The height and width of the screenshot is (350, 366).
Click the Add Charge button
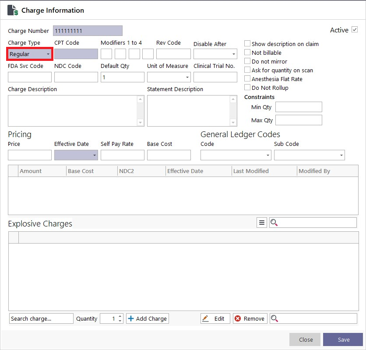coord(148,318)
